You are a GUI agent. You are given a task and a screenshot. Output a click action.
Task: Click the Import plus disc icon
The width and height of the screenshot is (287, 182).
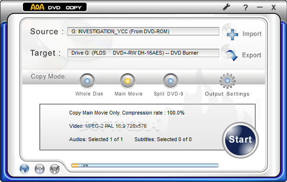click(230, 32)
